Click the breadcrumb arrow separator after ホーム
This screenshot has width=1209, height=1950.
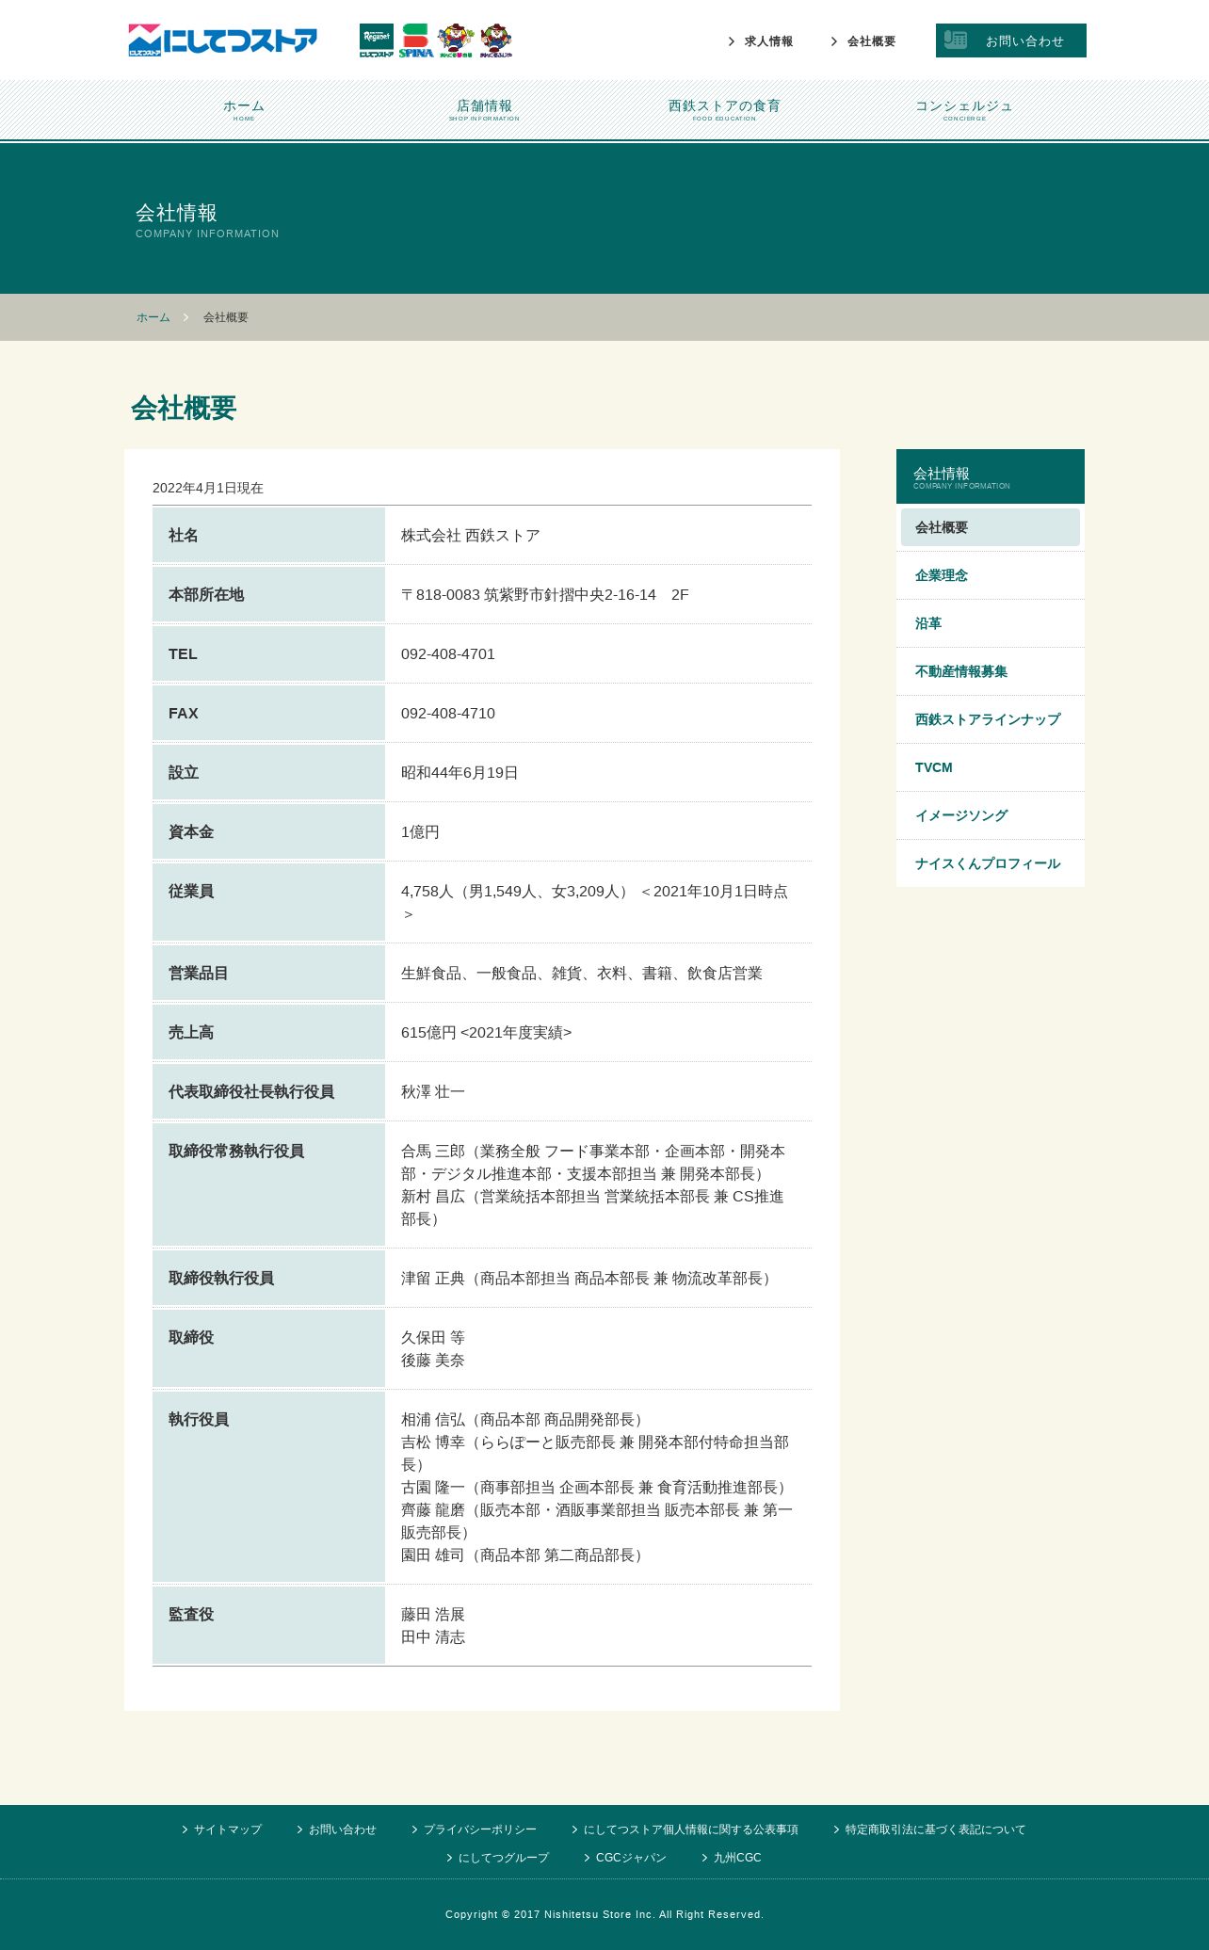(x=186, y=317)
